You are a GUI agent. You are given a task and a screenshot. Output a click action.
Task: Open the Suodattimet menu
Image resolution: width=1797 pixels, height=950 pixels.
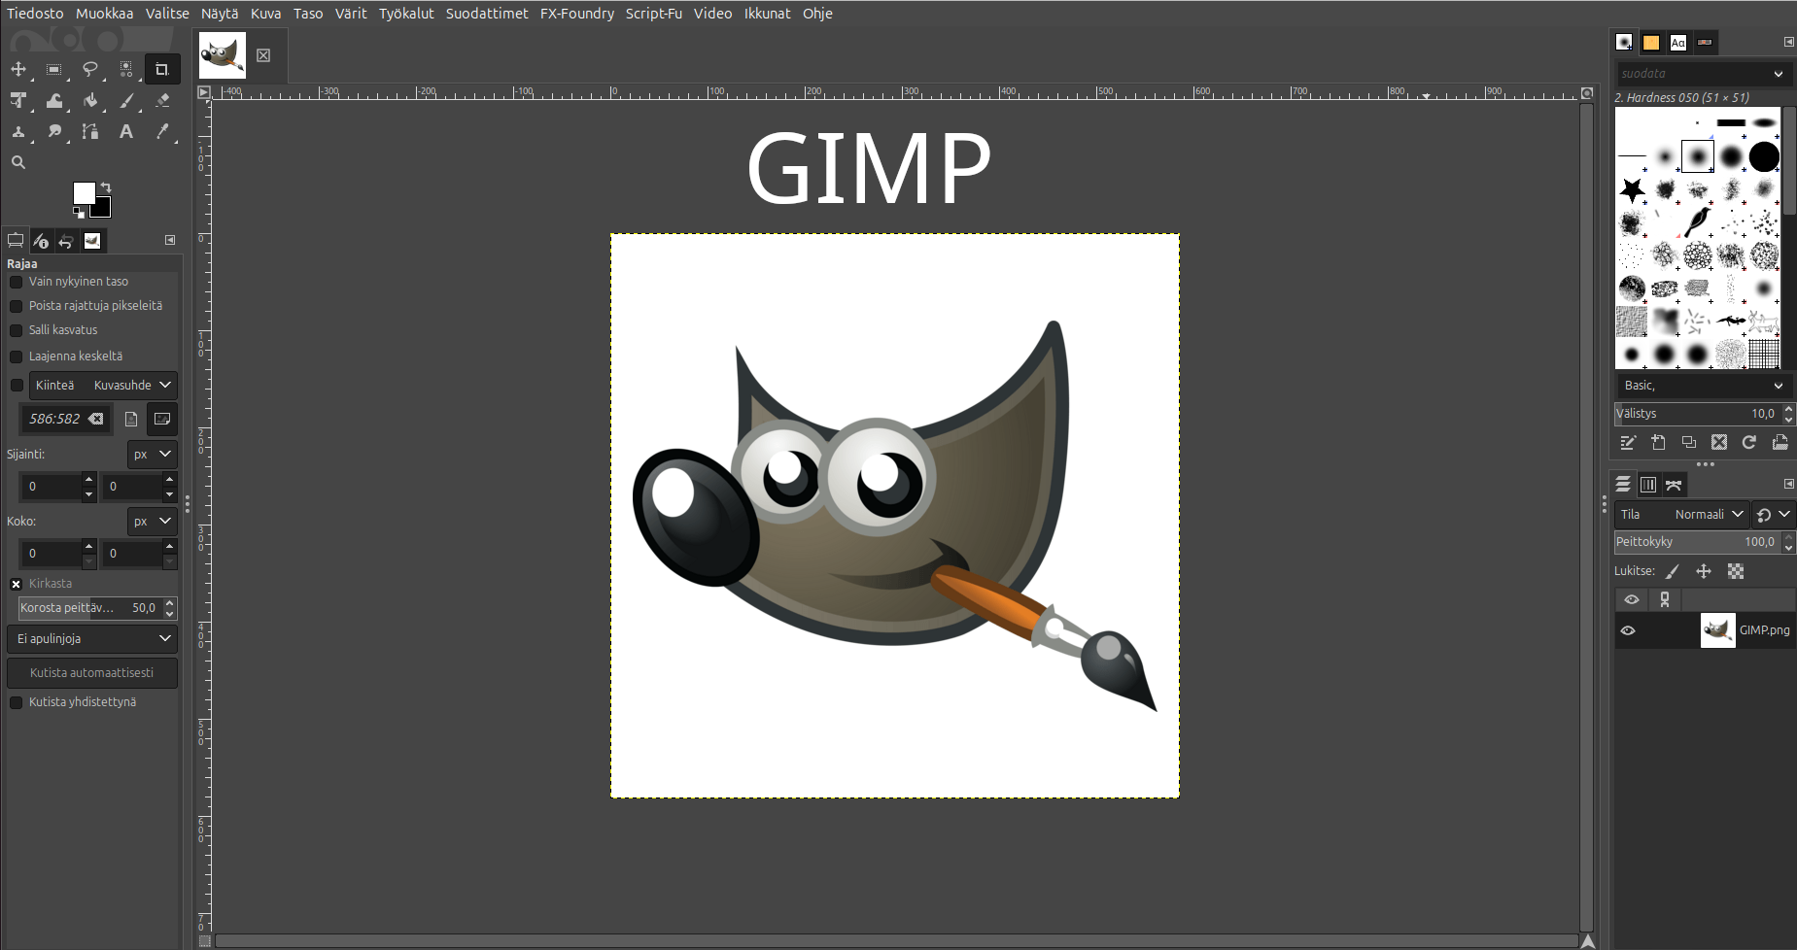(487, 14)
